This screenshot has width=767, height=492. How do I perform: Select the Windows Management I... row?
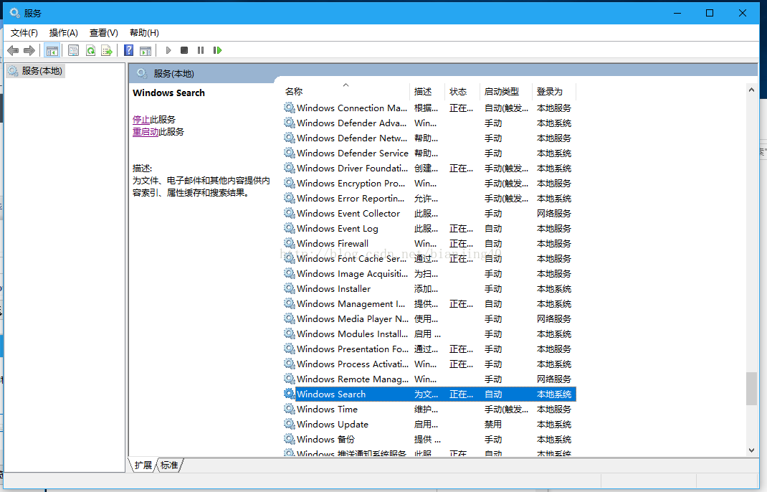click(x=429, y=303)
